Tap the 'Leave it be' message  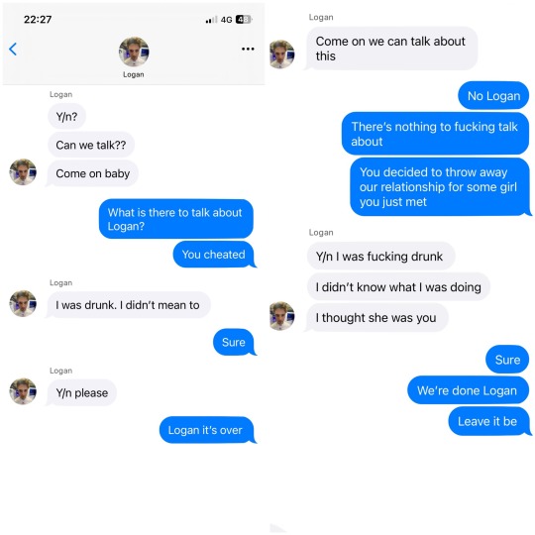tap(489, 421)
